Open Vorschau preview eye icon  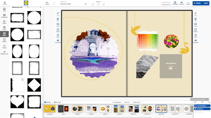click(182, 3)
